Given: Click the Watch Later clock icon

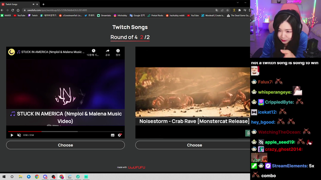Looking at the screenshot, I should pos(93,51).
